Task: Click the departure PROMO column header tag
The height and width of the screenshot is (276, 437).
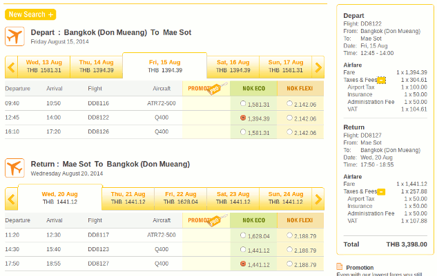Action: pos(206,88)
